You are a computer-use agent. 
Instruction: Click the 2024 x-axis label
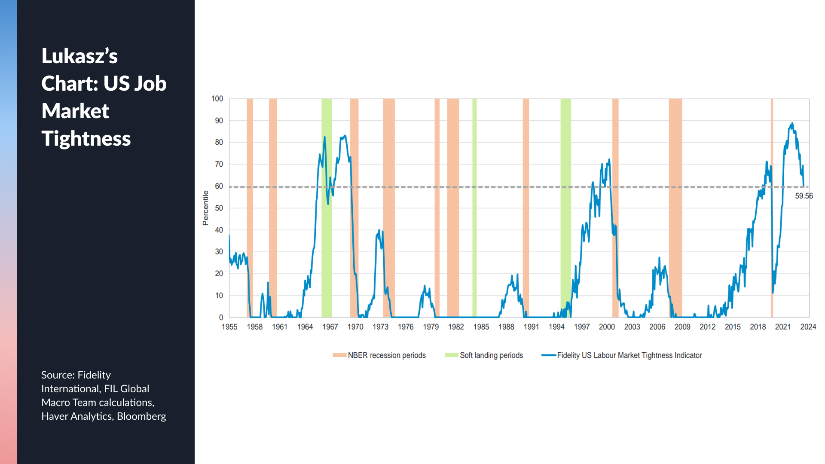(x=808, y=327)
